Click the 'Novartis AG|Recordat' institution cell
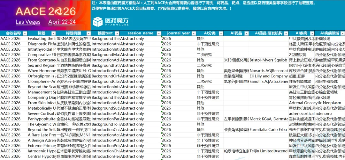The height and width of the screenshot is (160, 345). point(269,71)
